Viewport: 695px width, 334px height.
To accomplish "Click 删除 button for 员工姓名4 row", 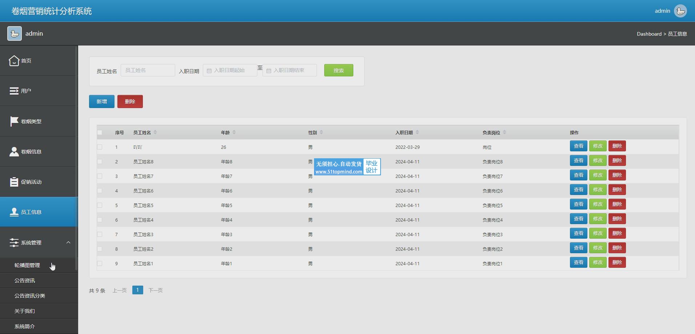I will pos(617,219).
